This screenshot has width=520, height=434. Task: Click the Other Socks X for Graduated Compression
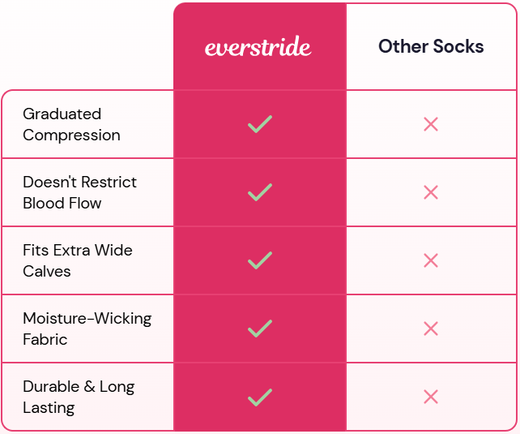431,124
